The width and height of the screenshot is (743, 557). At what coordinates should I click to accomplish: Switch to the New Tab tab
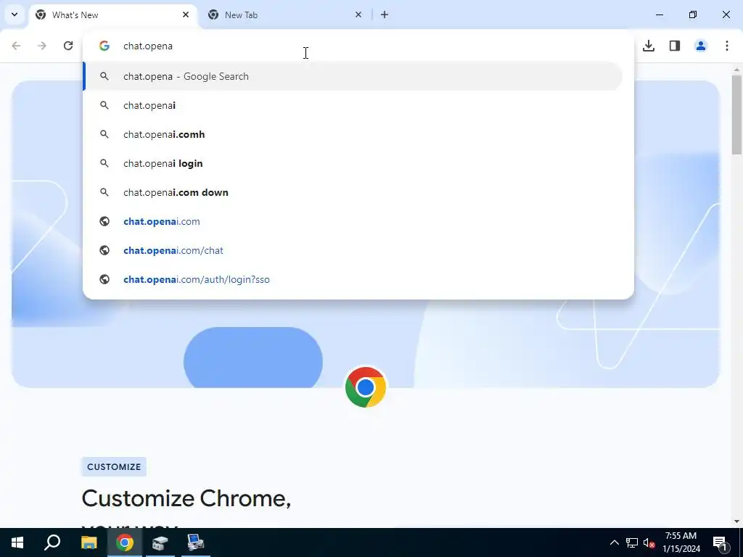pos(284,15)
